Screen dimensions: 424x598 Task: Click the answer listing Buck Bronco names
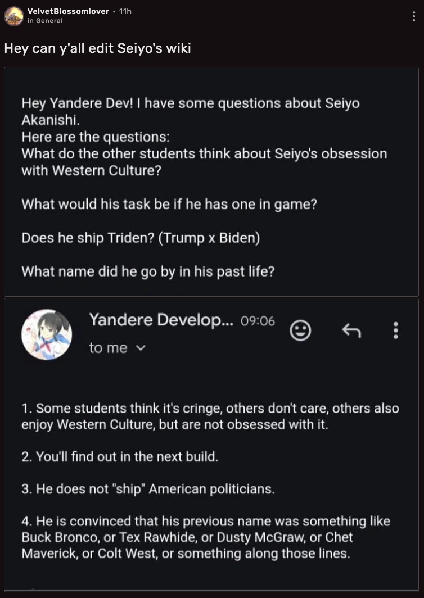[205, 537]
